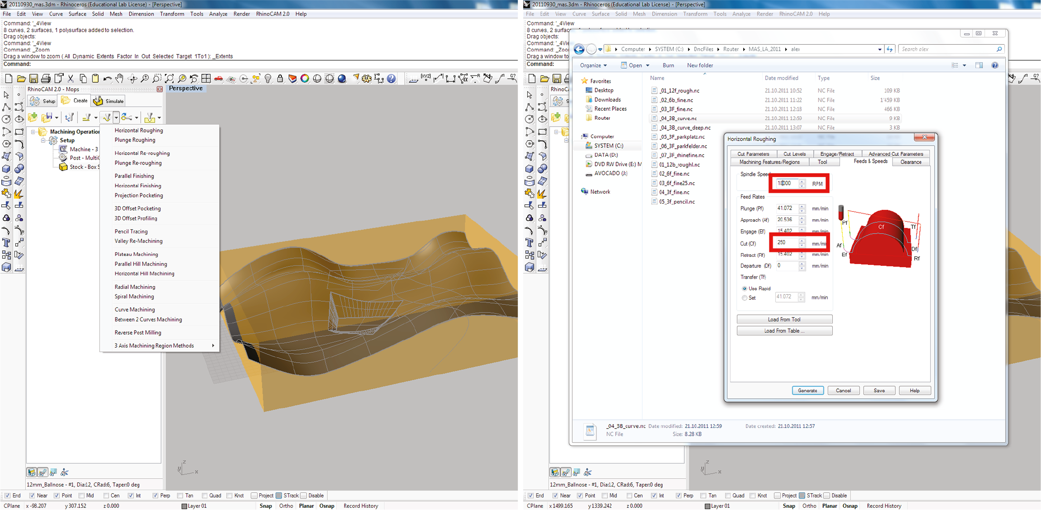The height and width of the screenshot is (510, 1041).
Task: Click New file icon in left Rhino toolbar
Action: coord(9,79)
